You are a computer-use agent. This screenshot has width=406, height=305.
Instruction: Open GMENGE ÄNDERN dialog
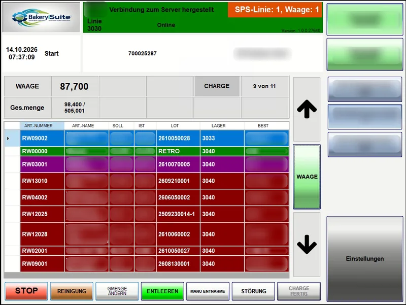coord(117,291)
